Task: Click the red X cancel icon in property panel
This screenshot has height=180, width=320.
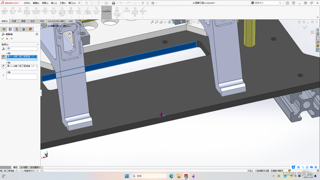Action: pyautogui.click(x=7, y=39)
